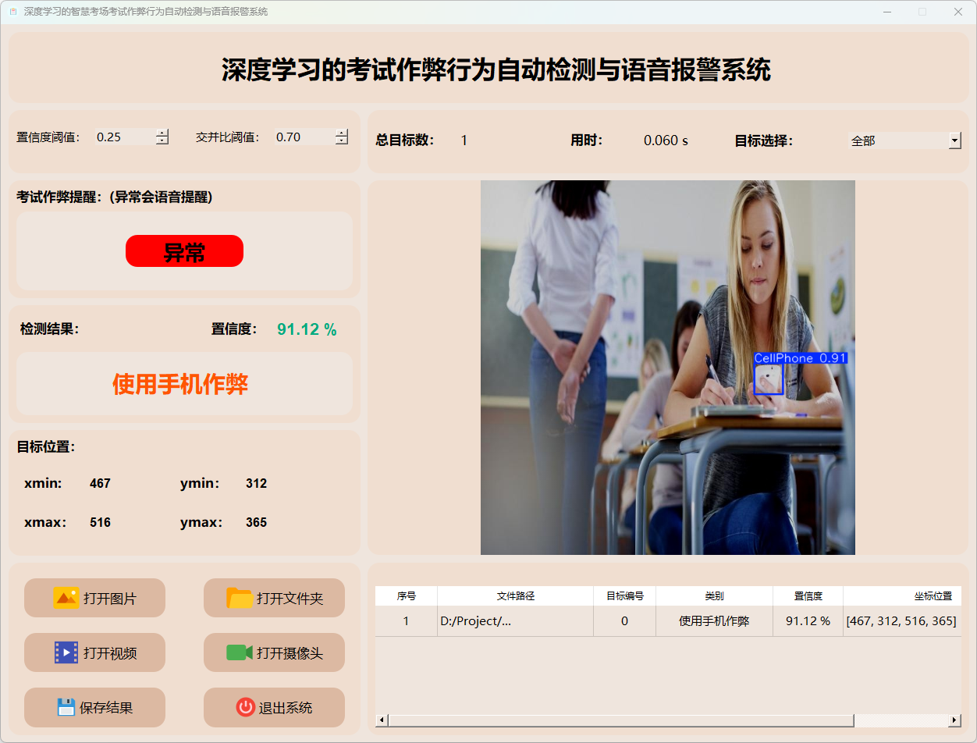Select the 打开视频 button text
The height and width of the screenshot is (743, 977).
(x=110, y=653)
